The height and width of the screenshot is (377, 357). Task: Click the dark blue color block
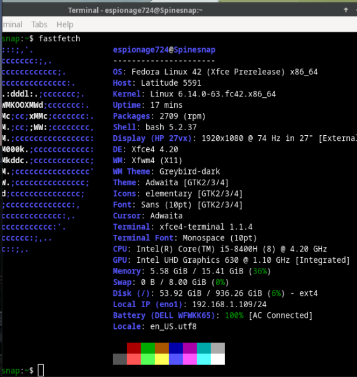point(176,348)
